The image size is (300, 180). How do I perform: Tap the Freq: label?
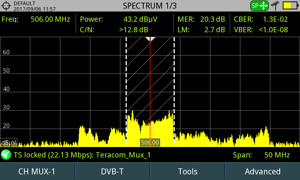(10, 19)
